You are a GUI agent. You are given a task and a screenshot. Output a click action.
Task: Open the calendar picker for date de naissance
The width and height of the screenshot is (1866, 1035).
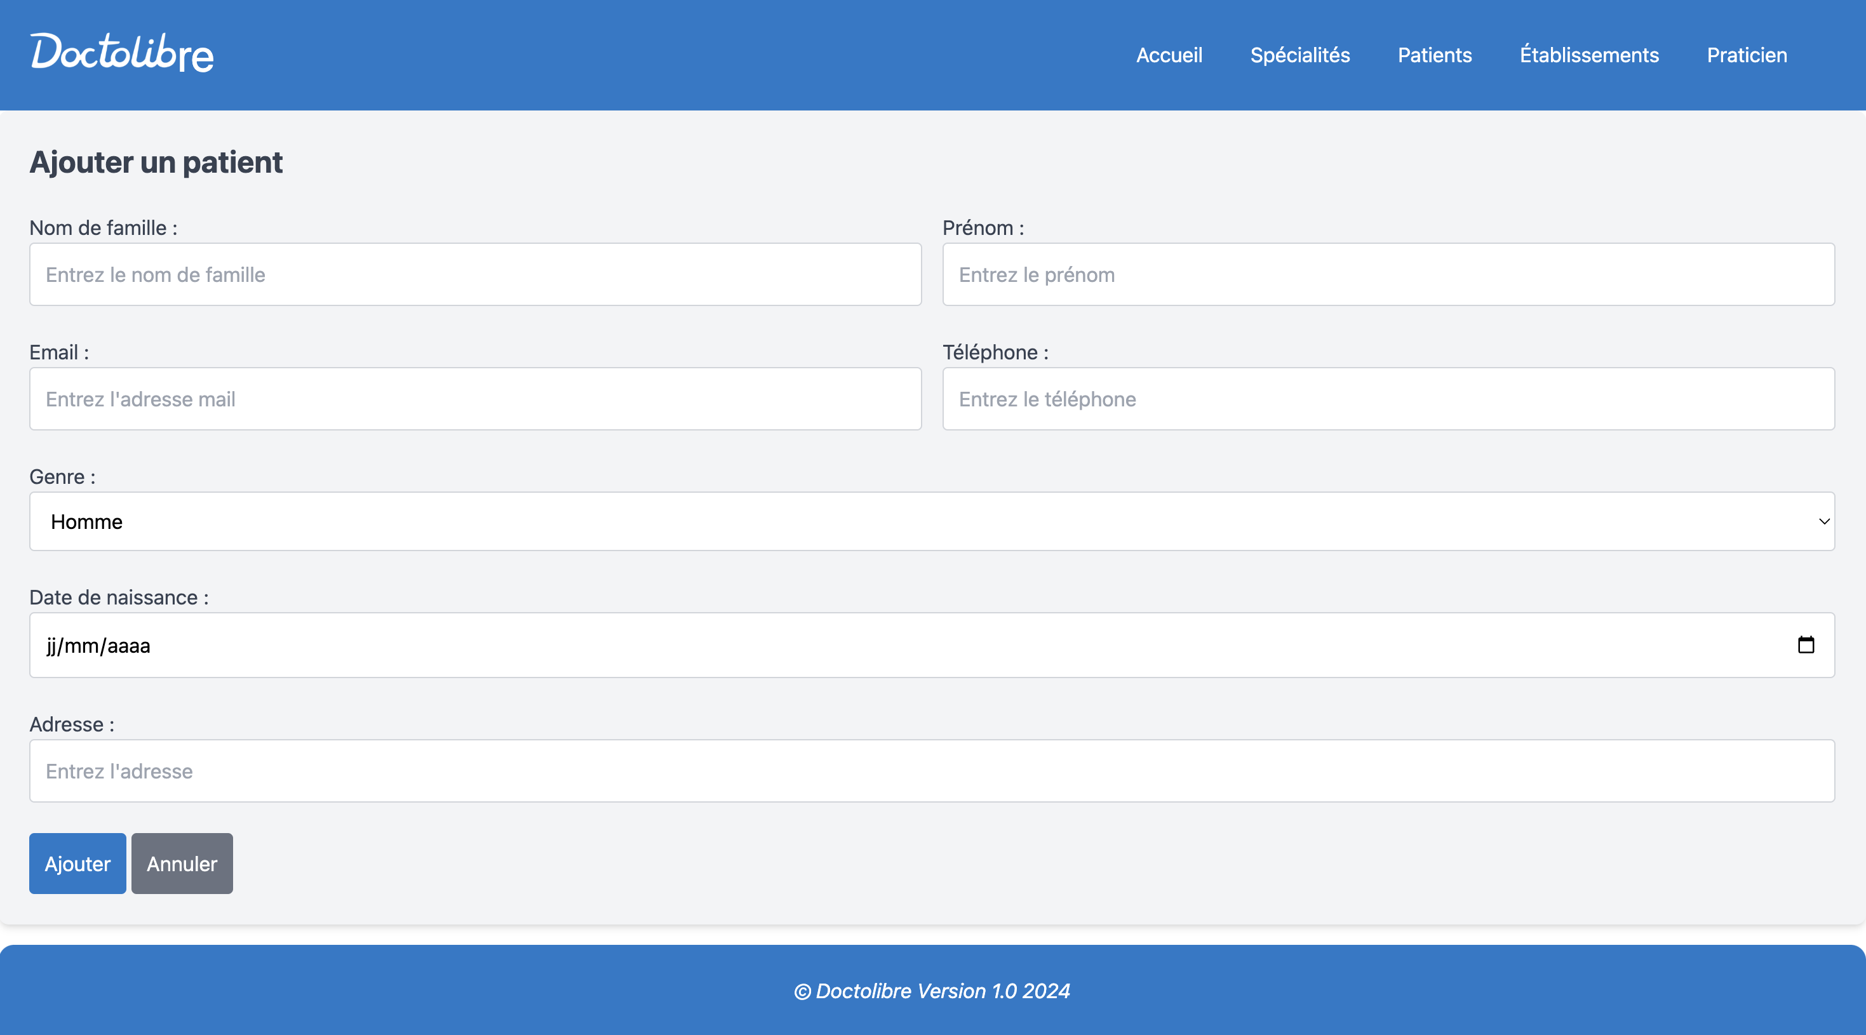point(1805,646)
